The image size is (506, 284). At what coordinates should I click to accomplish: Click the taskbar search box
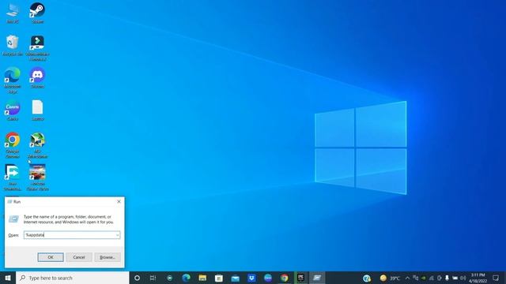point(72,278)
